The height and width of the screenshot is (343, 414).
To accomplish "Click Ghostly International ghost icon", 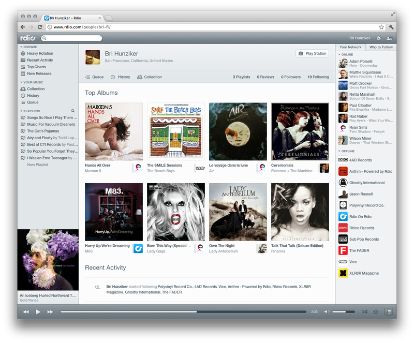I will tap(343, 183).
